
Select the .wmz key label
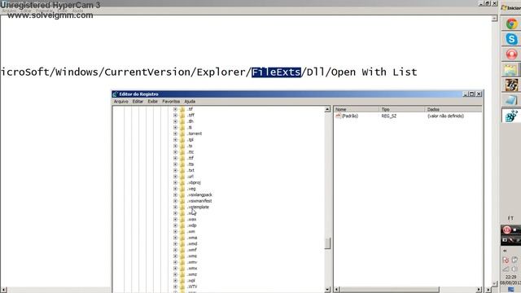(192, 274)
